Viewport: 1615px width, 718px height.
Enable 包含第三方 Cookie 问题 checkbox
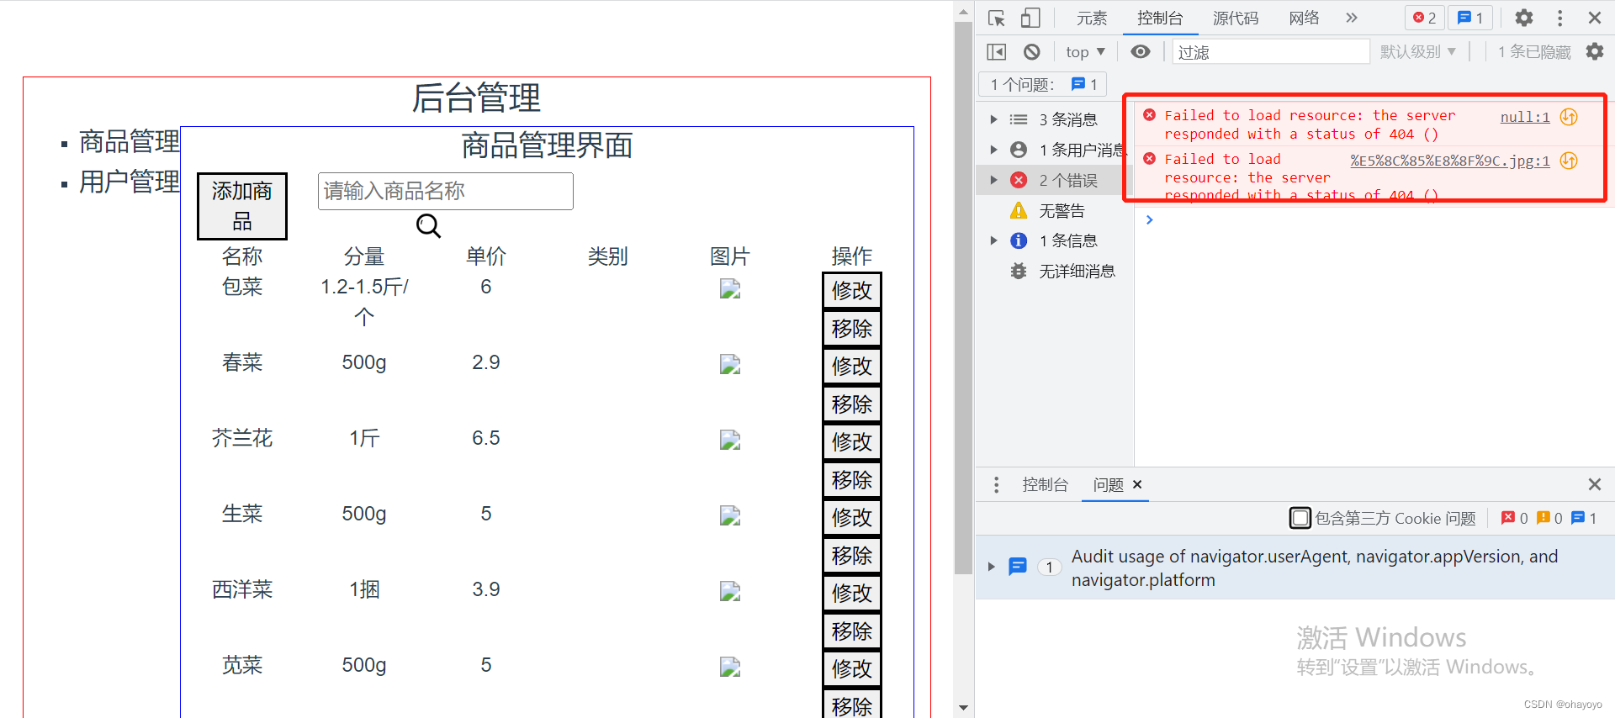(x=1300, y=518)
